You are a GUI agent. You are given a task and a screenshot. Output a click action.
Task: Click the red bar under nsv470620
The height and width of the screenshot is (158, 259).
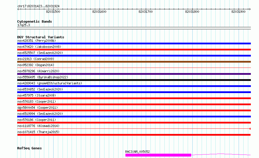pos(134,50)
